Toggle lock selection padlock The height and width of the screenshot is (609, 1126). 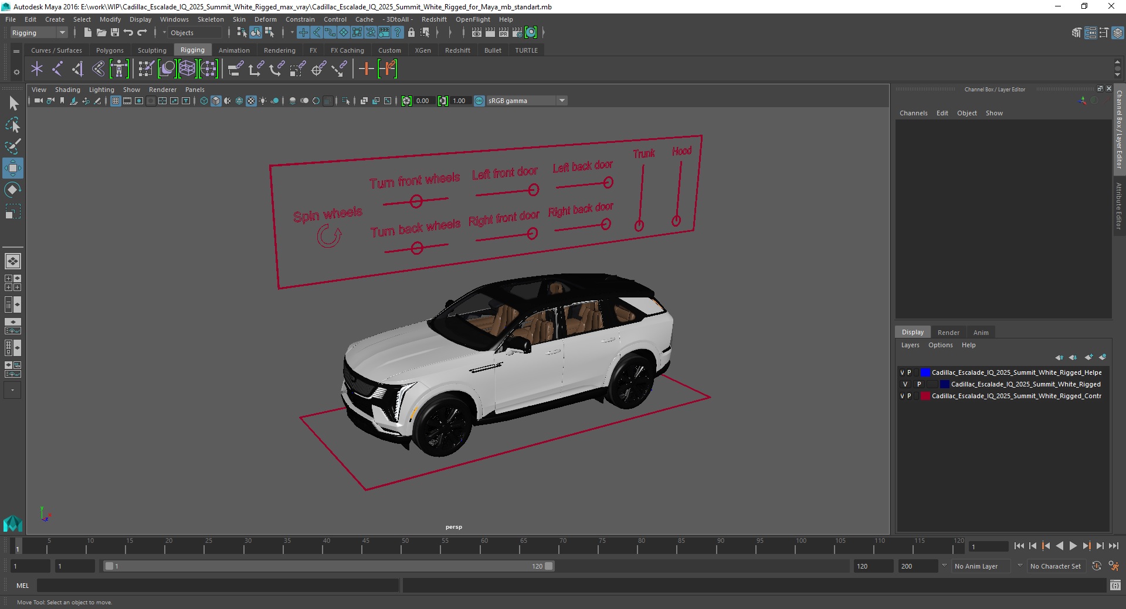tap(411, 33)
